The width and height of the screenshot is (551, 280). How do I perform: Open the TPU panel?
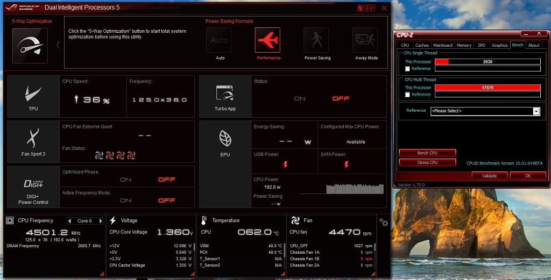[x=33, y=97]
